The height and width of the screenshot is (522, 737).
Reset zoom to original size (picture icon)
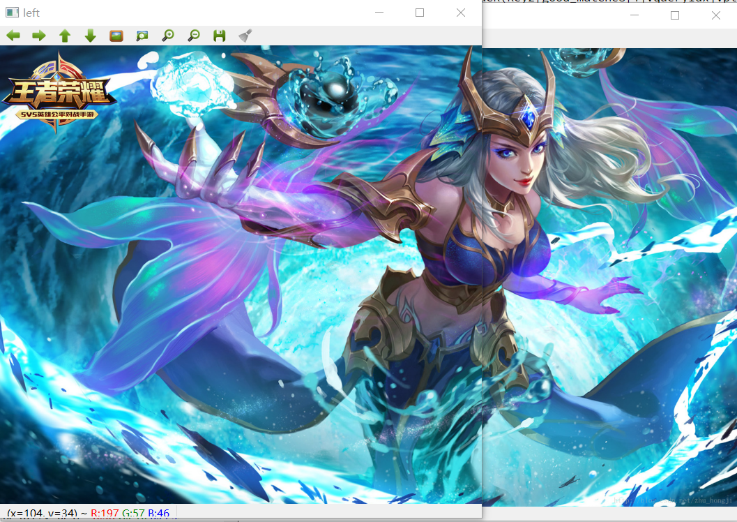point(116,36)
